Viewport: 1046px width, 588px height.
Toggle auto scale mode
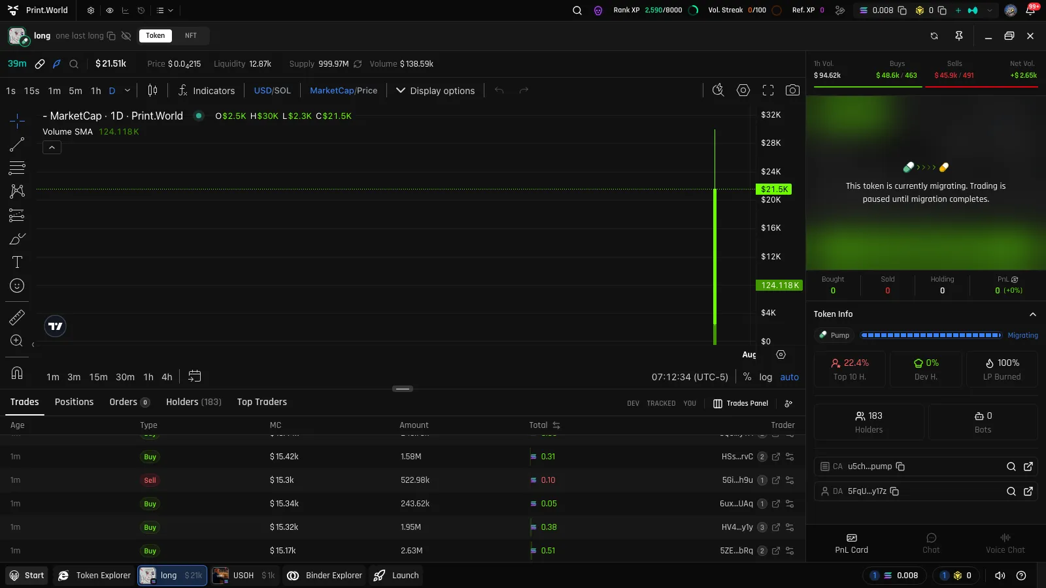pos(790,377)
